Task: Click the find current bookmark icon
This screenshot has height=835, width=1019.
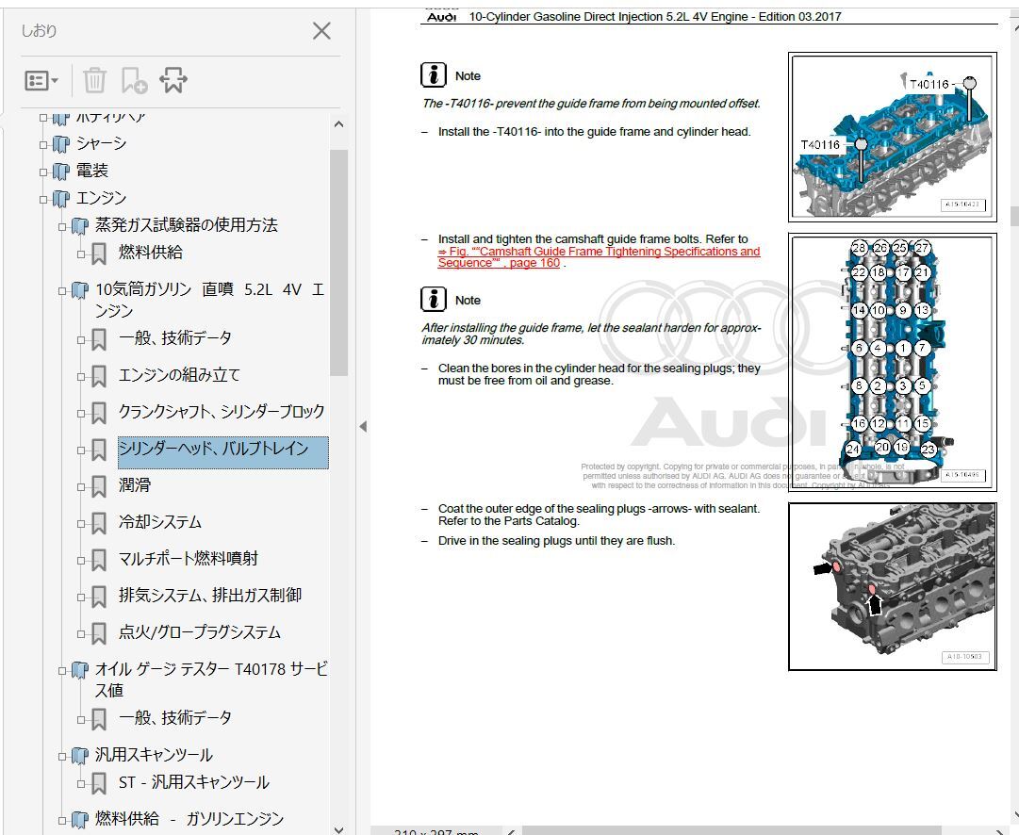Action: tap(173, 80)
